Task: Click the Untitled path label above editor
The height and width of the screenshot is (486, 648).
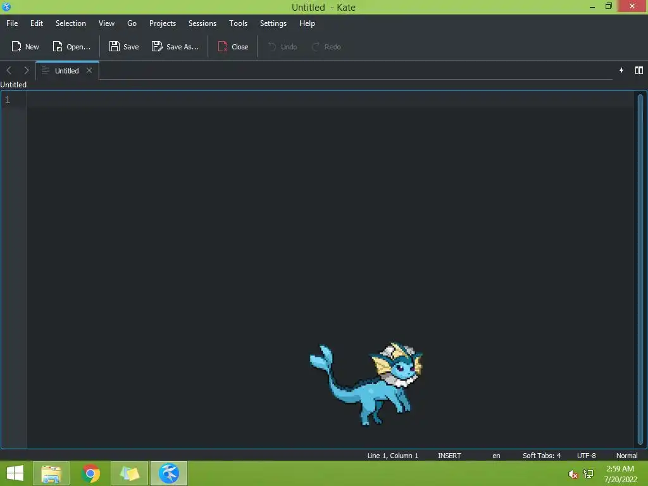Action: tap(13, 84)
